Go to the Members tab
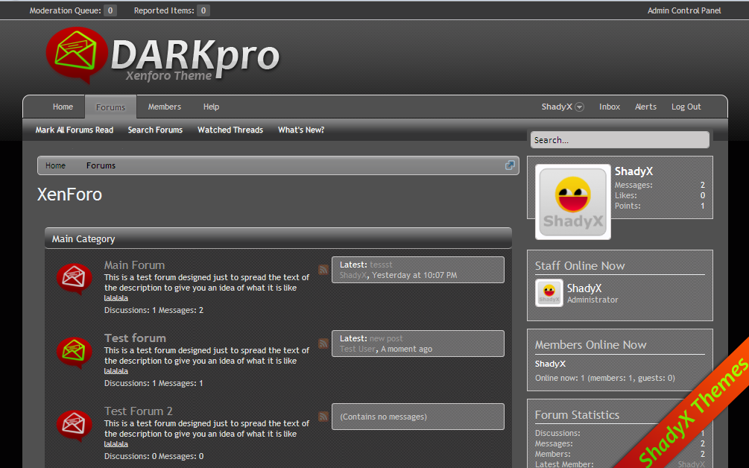 [164, 107]
